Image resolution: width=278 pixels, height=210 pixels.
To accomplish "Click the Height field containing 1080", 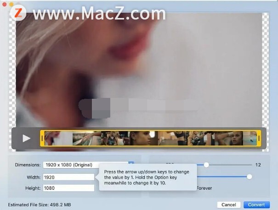I will pyautogui.click(x=68, y=188).
